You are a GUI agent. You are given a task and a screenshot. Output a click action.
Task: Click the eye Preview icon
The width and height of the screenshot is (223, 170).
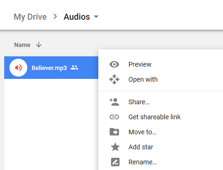point(114,64)
